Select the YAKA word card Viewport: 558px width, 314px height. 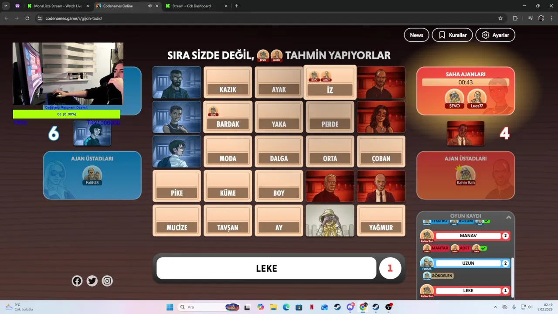coord(279,117)
